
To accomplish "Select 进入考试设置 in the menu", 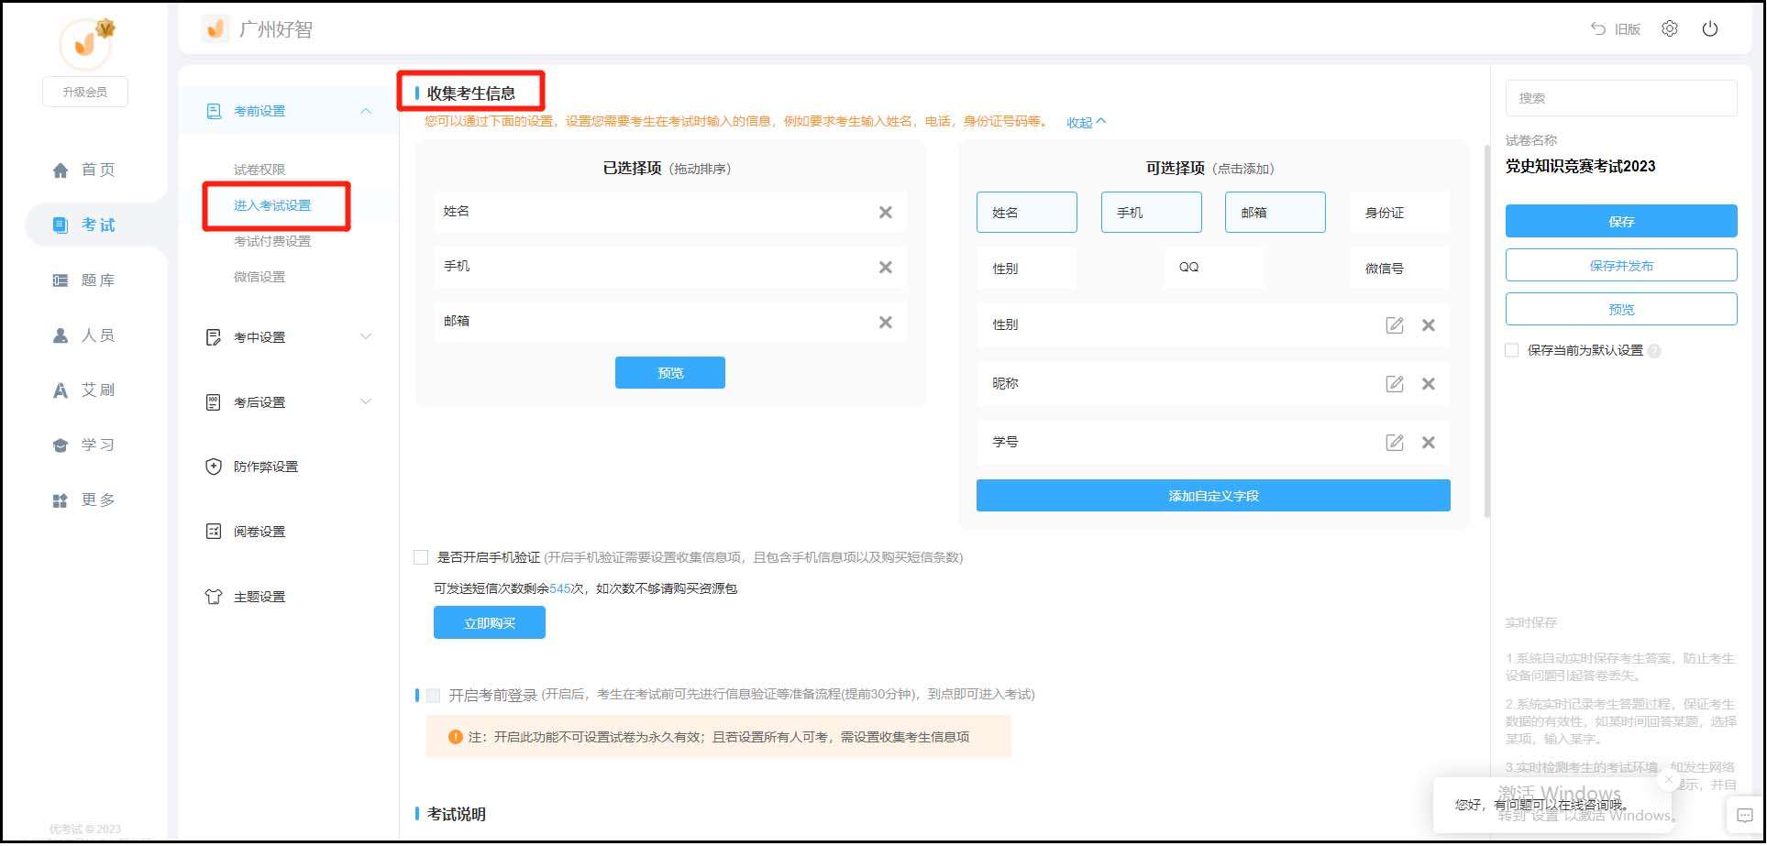I will [x=275, y=205].
